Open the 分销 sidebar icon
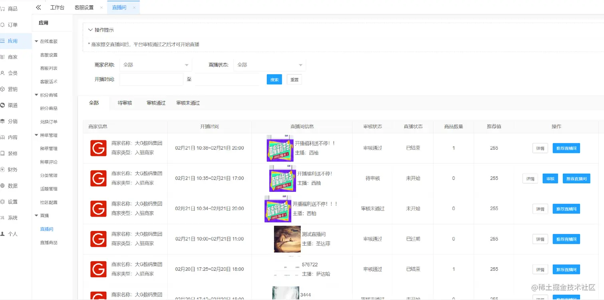 pyautogui.click(x=2, y=121)
